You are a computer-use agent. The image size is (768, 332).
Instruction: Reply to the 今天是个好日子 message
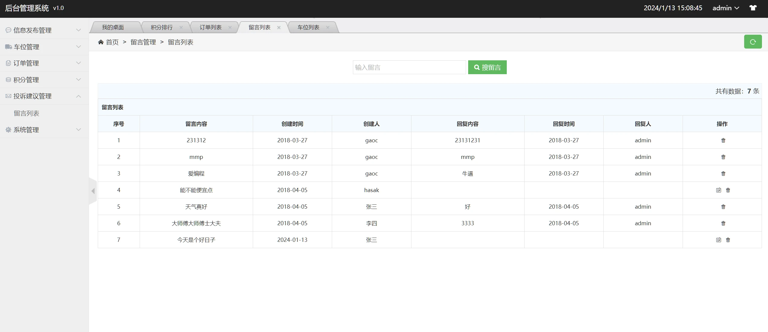[x=719, y=240]
